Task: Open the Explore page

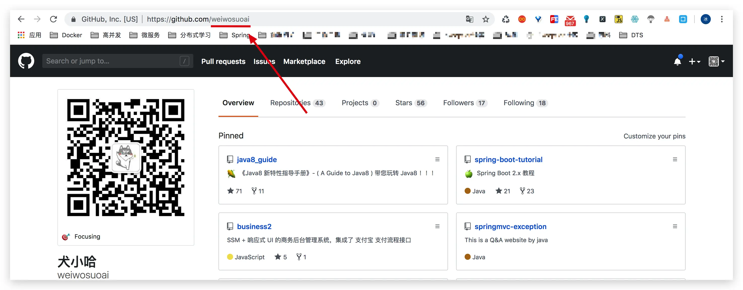Action: (348, 61)
